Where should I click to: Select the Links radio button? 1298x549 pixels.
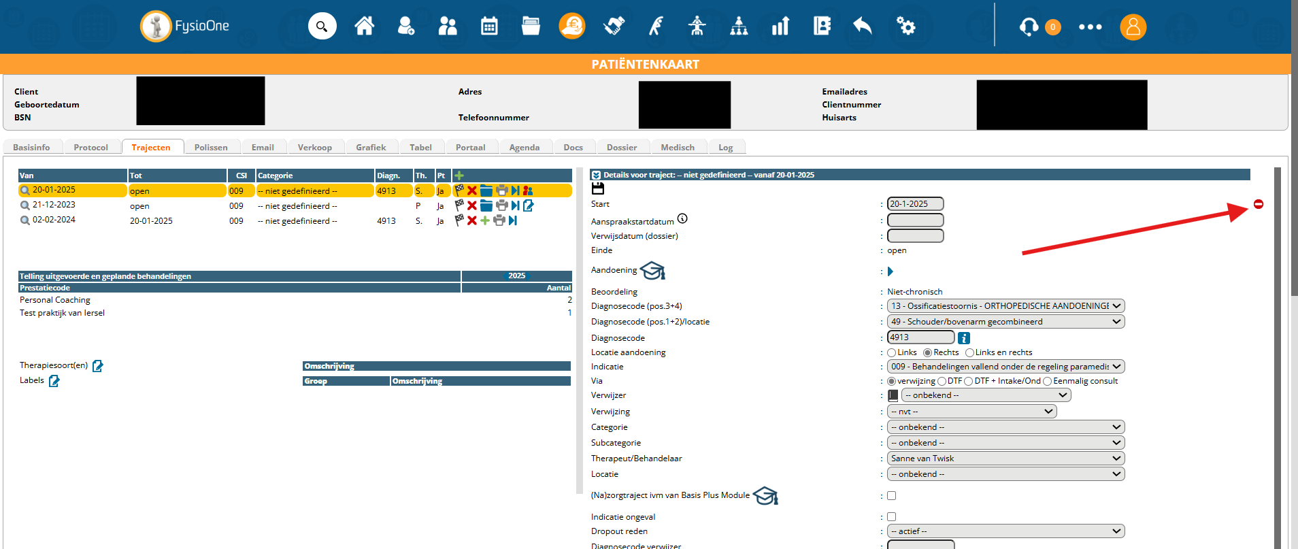(x=891, y=352)
